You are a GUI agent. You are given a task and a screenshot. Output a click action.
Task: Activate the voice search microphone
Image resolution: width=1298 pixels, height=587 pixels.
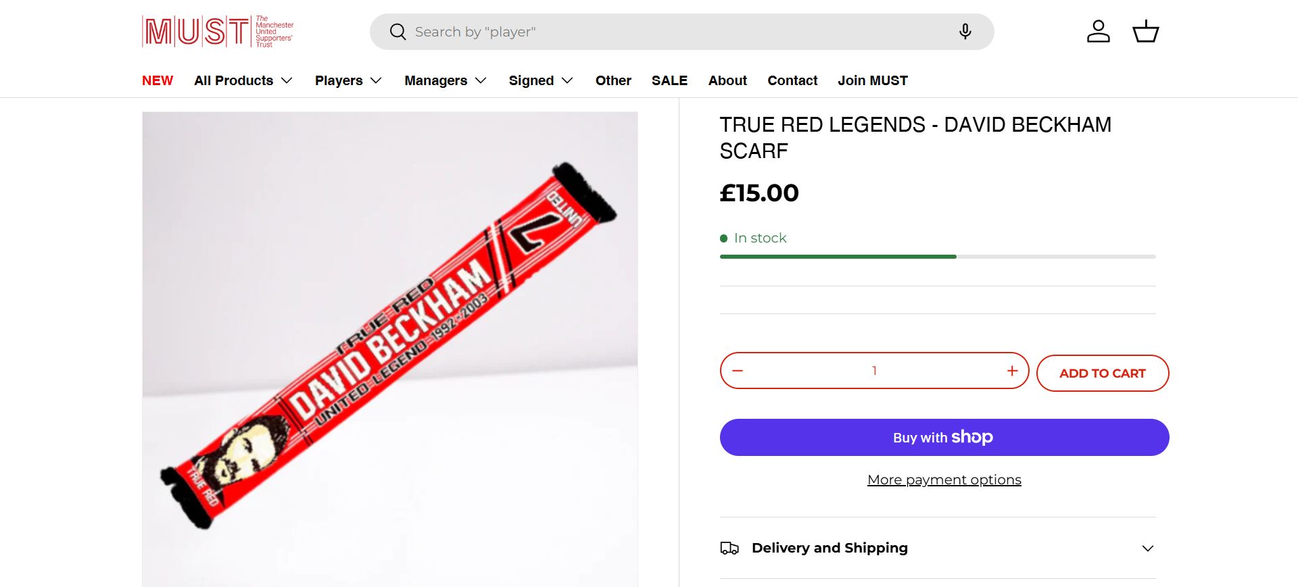[x=965, y=32]
